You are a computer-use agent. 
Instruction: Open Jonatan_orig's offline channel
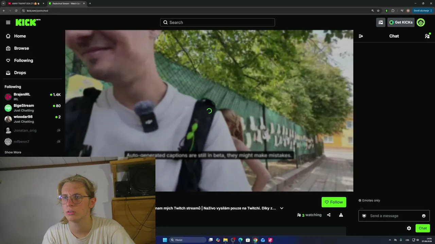point(33,130)
